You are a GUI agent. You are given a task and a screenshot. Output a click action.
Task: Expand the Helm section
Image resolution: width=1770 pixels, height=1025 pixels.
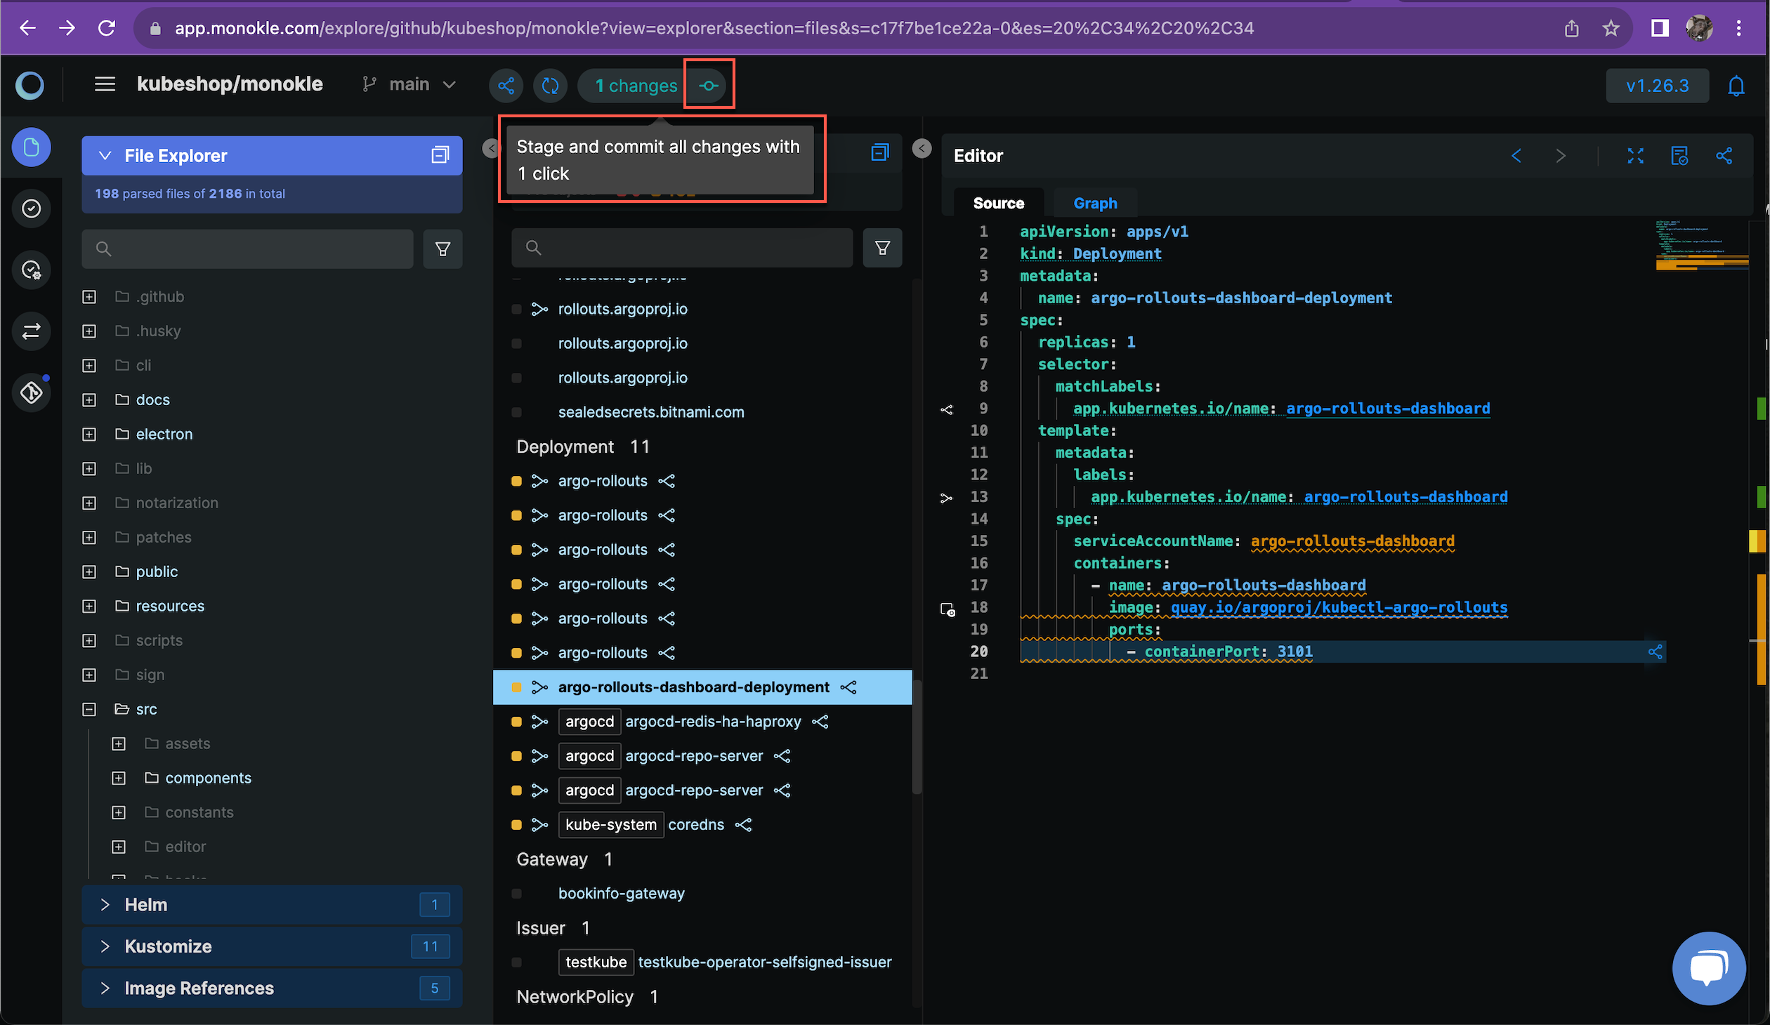click(272, 905)
